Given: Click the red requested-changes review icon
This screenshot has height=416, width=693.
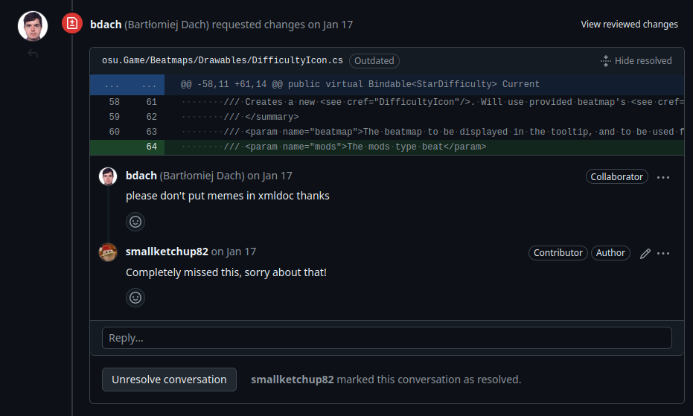Looking at the screenshot, I should coord(72,25).
